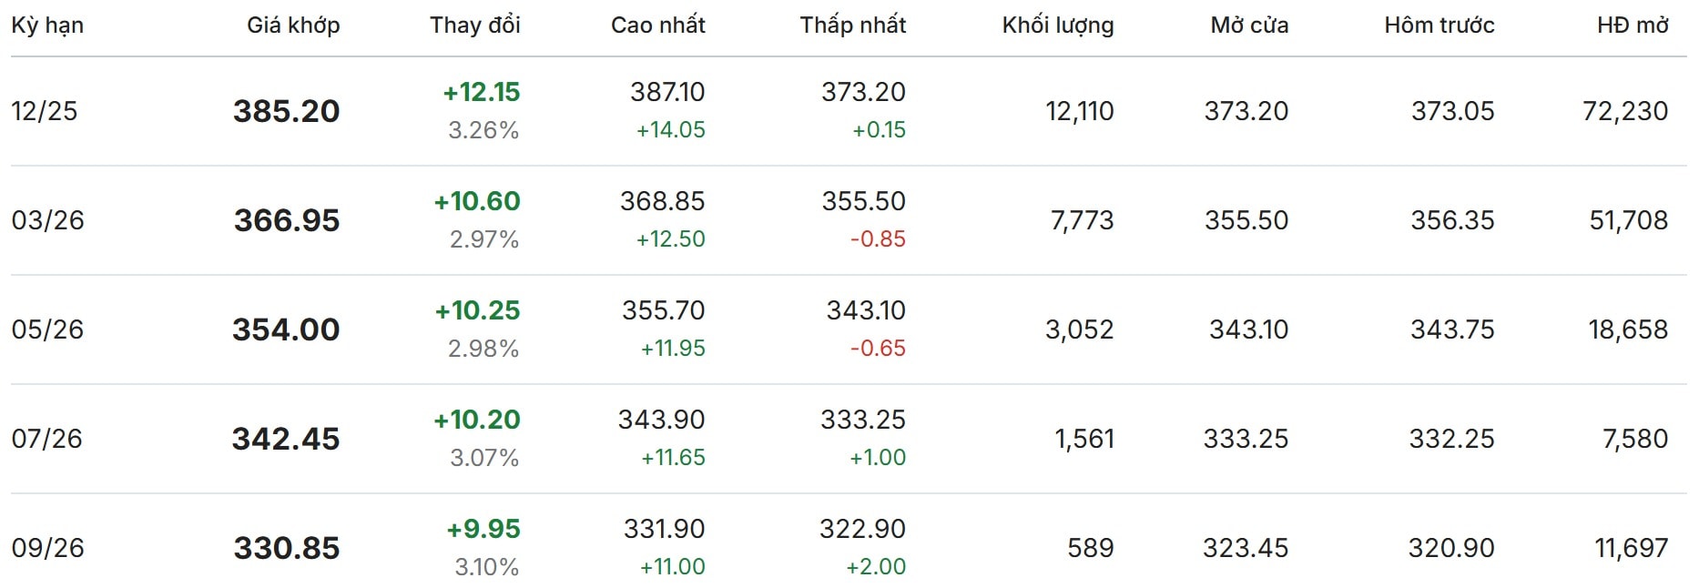Screen dimensions: 1699x588
Task: Click the Thấp nhất column header
Action: (x=852, y=25)
